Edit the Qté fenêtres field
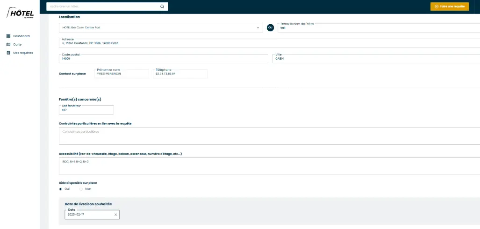 coord(86,110)
